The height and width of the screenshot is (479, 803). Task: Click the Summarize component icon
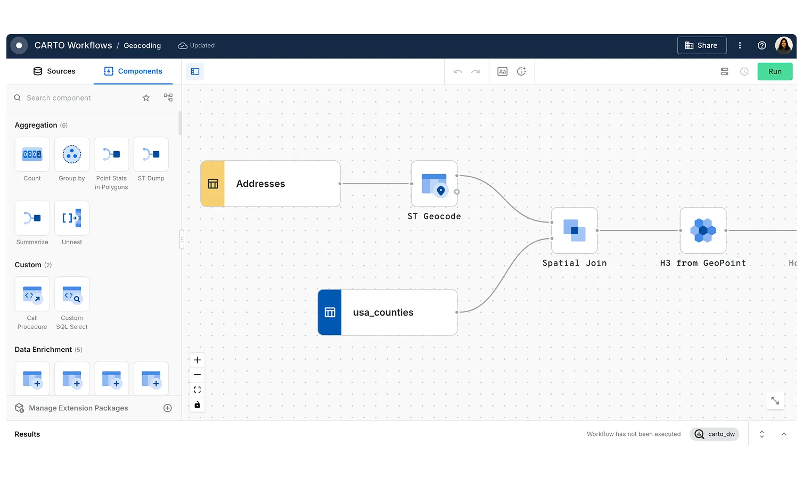coord(32,218)
